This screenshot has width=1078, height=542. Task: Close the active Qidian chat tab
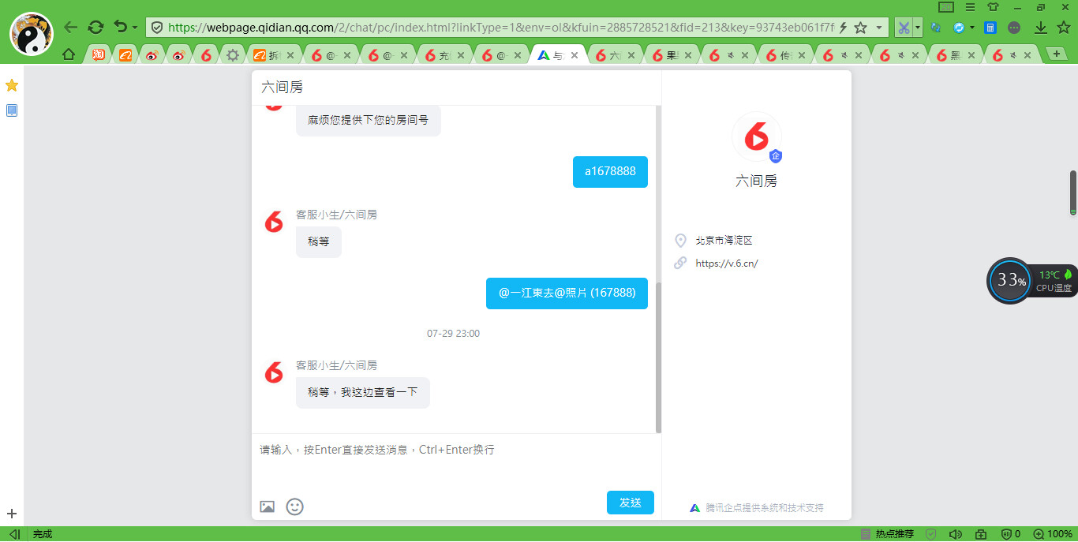pos(575,55)
